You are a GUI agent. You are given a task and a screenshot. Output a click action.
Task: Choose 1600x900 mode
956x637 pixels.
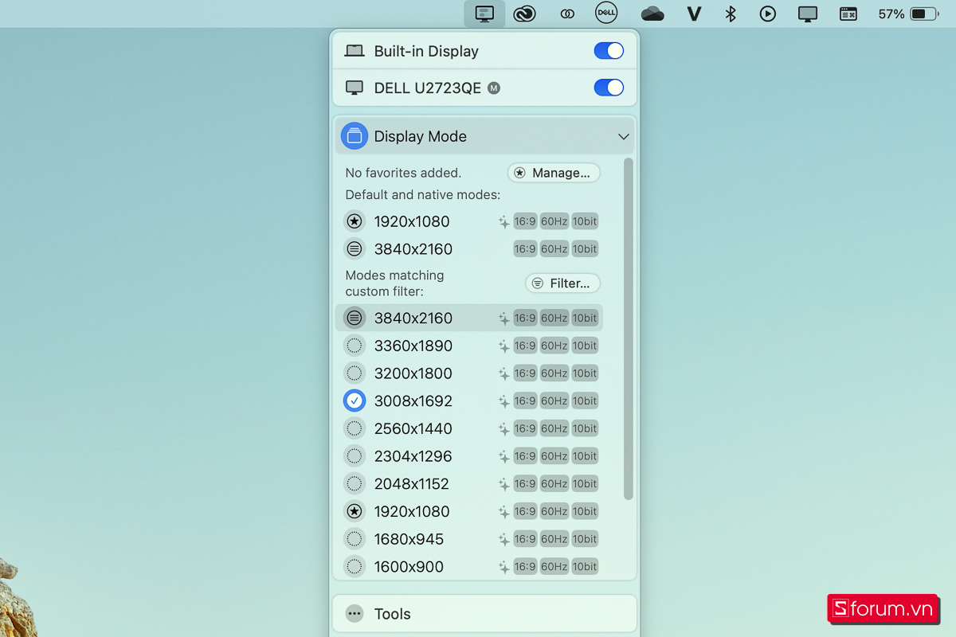468,567
